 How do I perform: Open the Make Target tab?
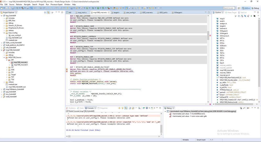231,13
